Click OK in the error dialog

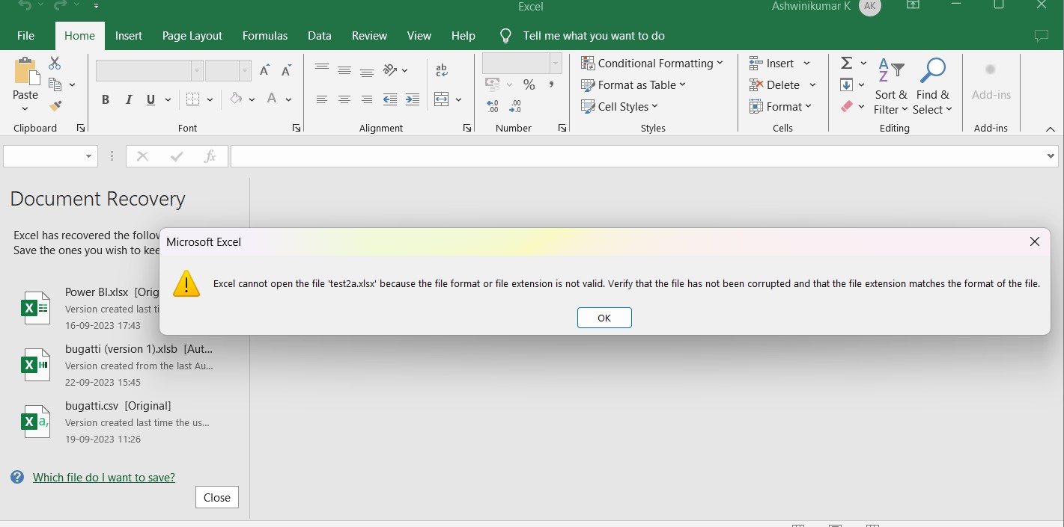(x=604, y=318)
